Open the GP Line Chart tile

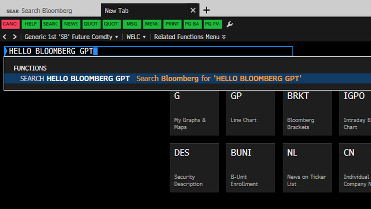pos(251,113)
